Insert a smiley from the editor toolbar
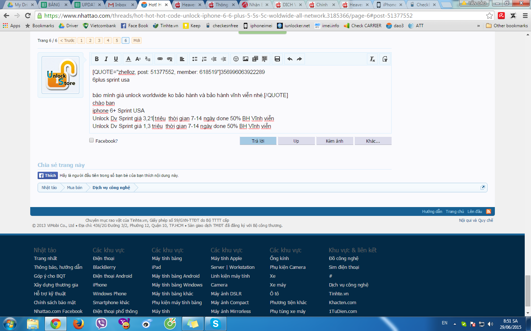 tap(236, 59)
